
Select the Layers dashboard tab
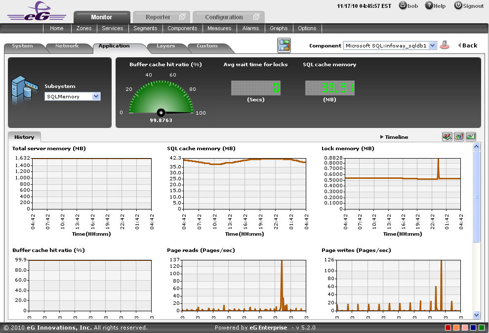point(165,46)
